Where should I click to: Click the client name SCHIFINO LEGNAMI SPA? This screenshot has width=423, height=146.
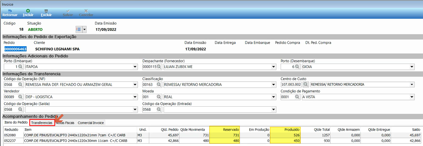click(x=57, y=49)
